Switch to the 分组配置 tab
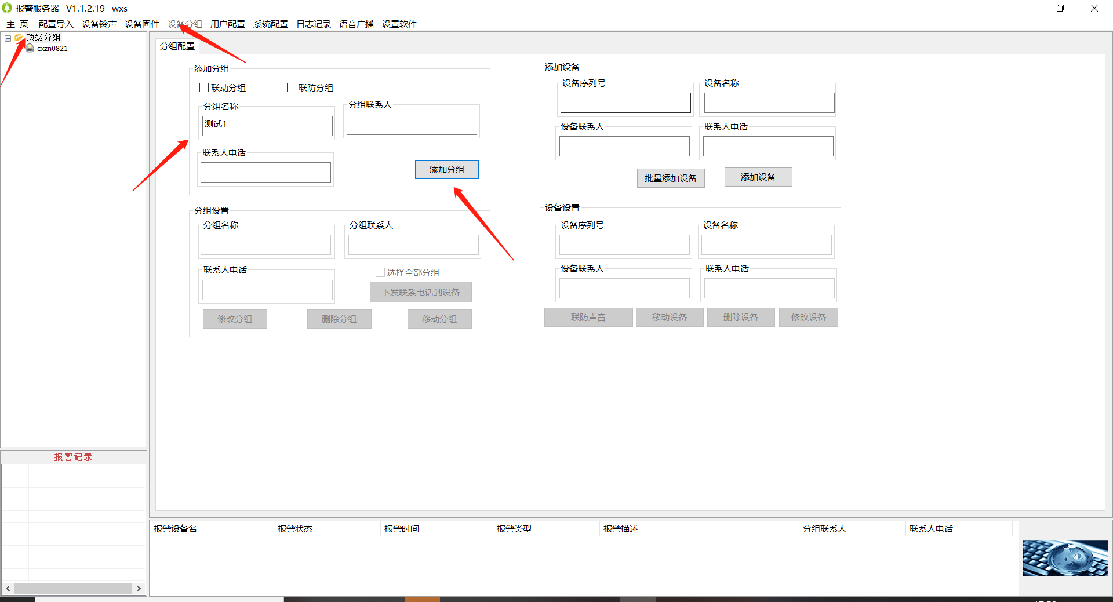Image resolution: width=1113 pixels, height=602 pixels. tap(177, 46)
